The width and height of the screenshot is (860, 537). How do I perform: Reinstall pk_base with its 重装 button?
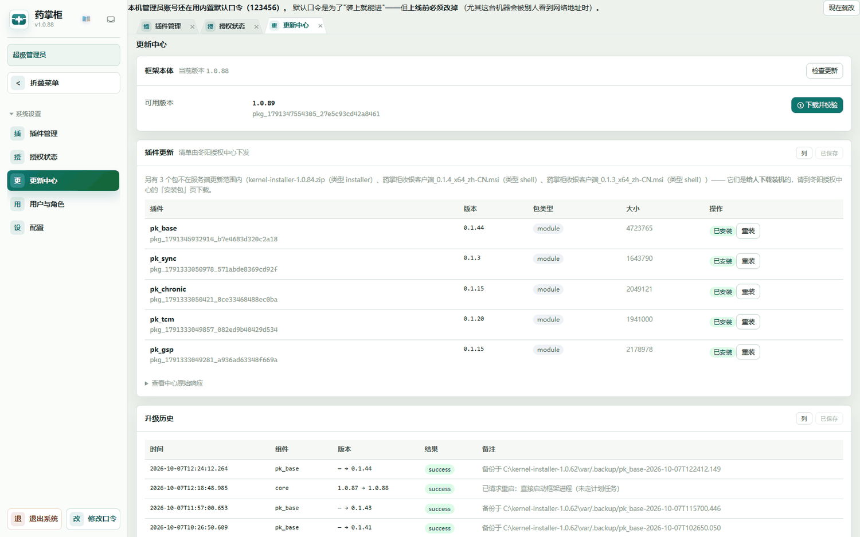748,231
